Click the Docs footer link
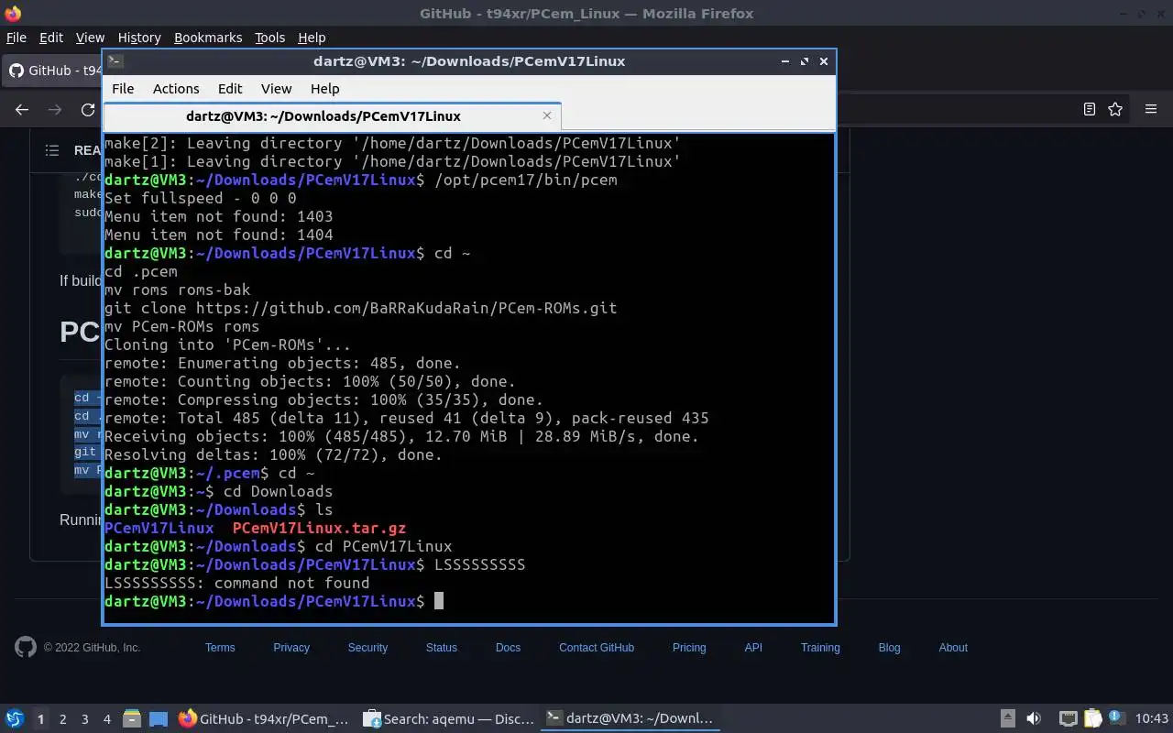This screenshot has width=1173, height=733. click(x=508, y=647)
